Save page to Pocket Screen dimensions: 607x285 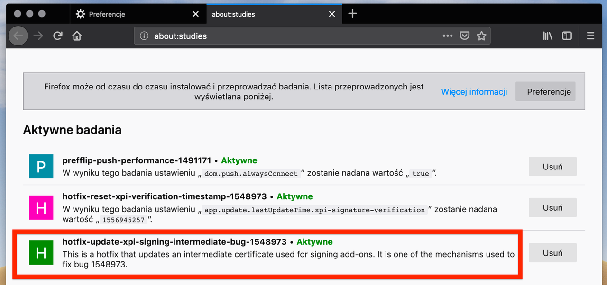click(465, 36)
